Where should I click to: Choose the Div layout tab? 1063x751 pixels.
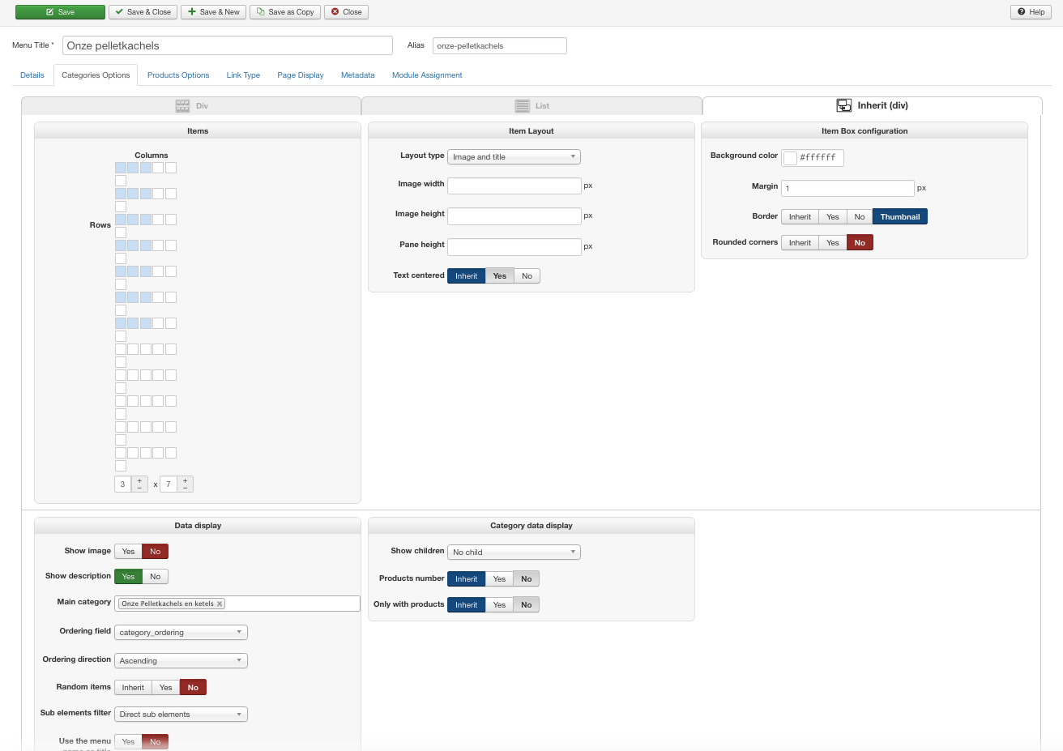tap(191, 106)
